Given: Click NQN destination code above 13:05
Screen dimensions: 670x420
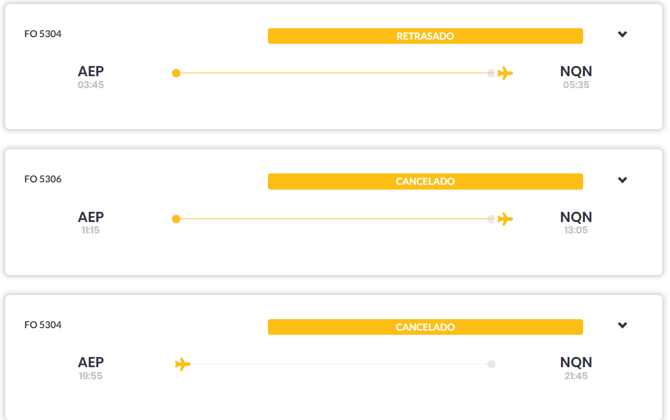Looking at the screenshot, I should tap(576, 217).
